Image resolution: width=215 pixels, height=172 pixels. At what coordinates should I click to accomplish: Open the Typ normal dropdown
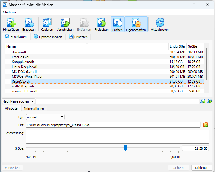point(45,117)
